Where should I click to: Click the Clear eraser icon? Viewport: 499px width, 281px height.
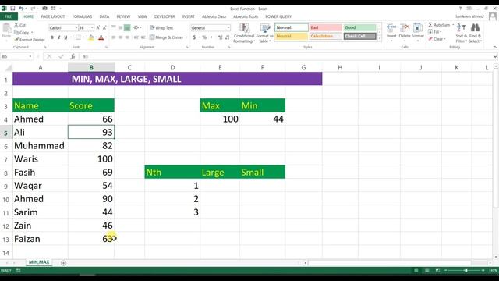pyautogui.click(x=430, y=39)
